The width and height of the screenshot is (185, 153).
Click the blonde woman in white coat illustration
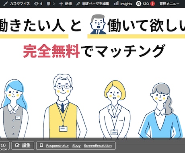click(115, 109)
